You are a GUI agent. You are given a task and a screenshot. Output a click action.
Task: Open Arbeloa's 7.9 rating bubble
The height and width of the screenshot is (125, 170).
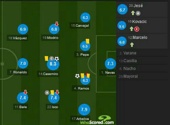pyautogui.click(x=84, y=109)
